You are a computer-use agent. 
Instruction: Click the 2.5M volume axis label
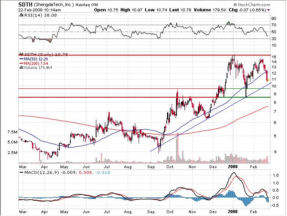tap(13, 152)
